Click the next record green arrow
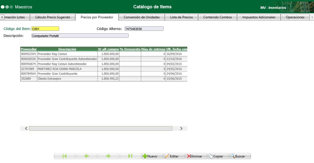This screenshot has height=163, width=314. [x=108, y=156]
